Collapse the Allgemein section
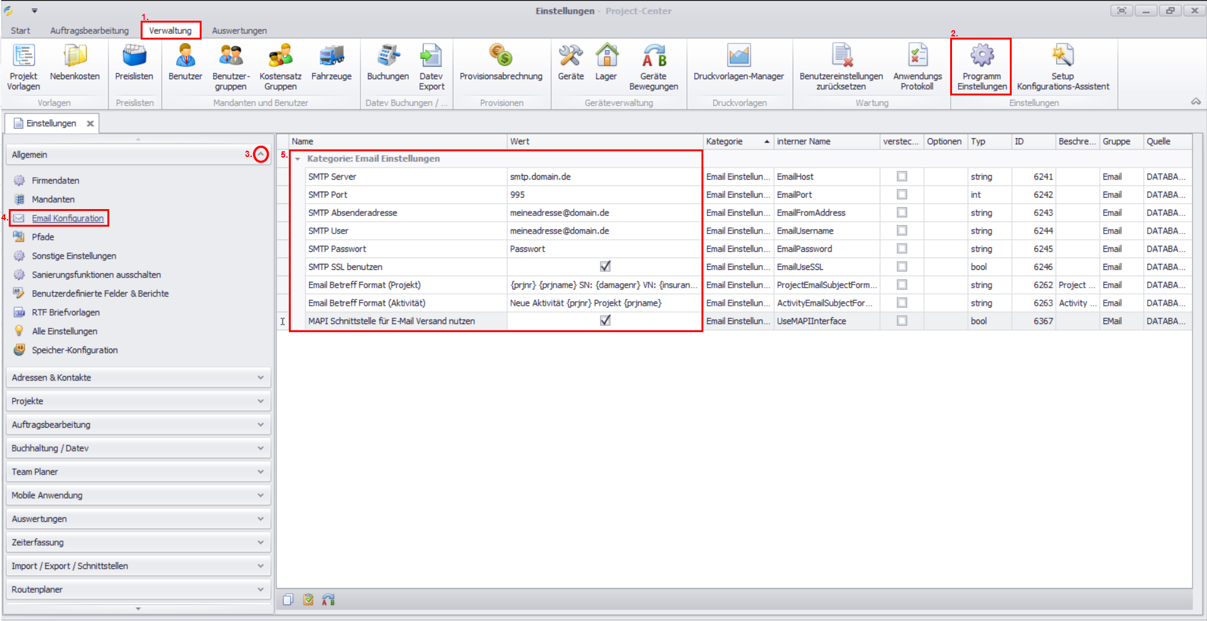The height and width of the screenshot is (621, 1207). click(261, 154)
